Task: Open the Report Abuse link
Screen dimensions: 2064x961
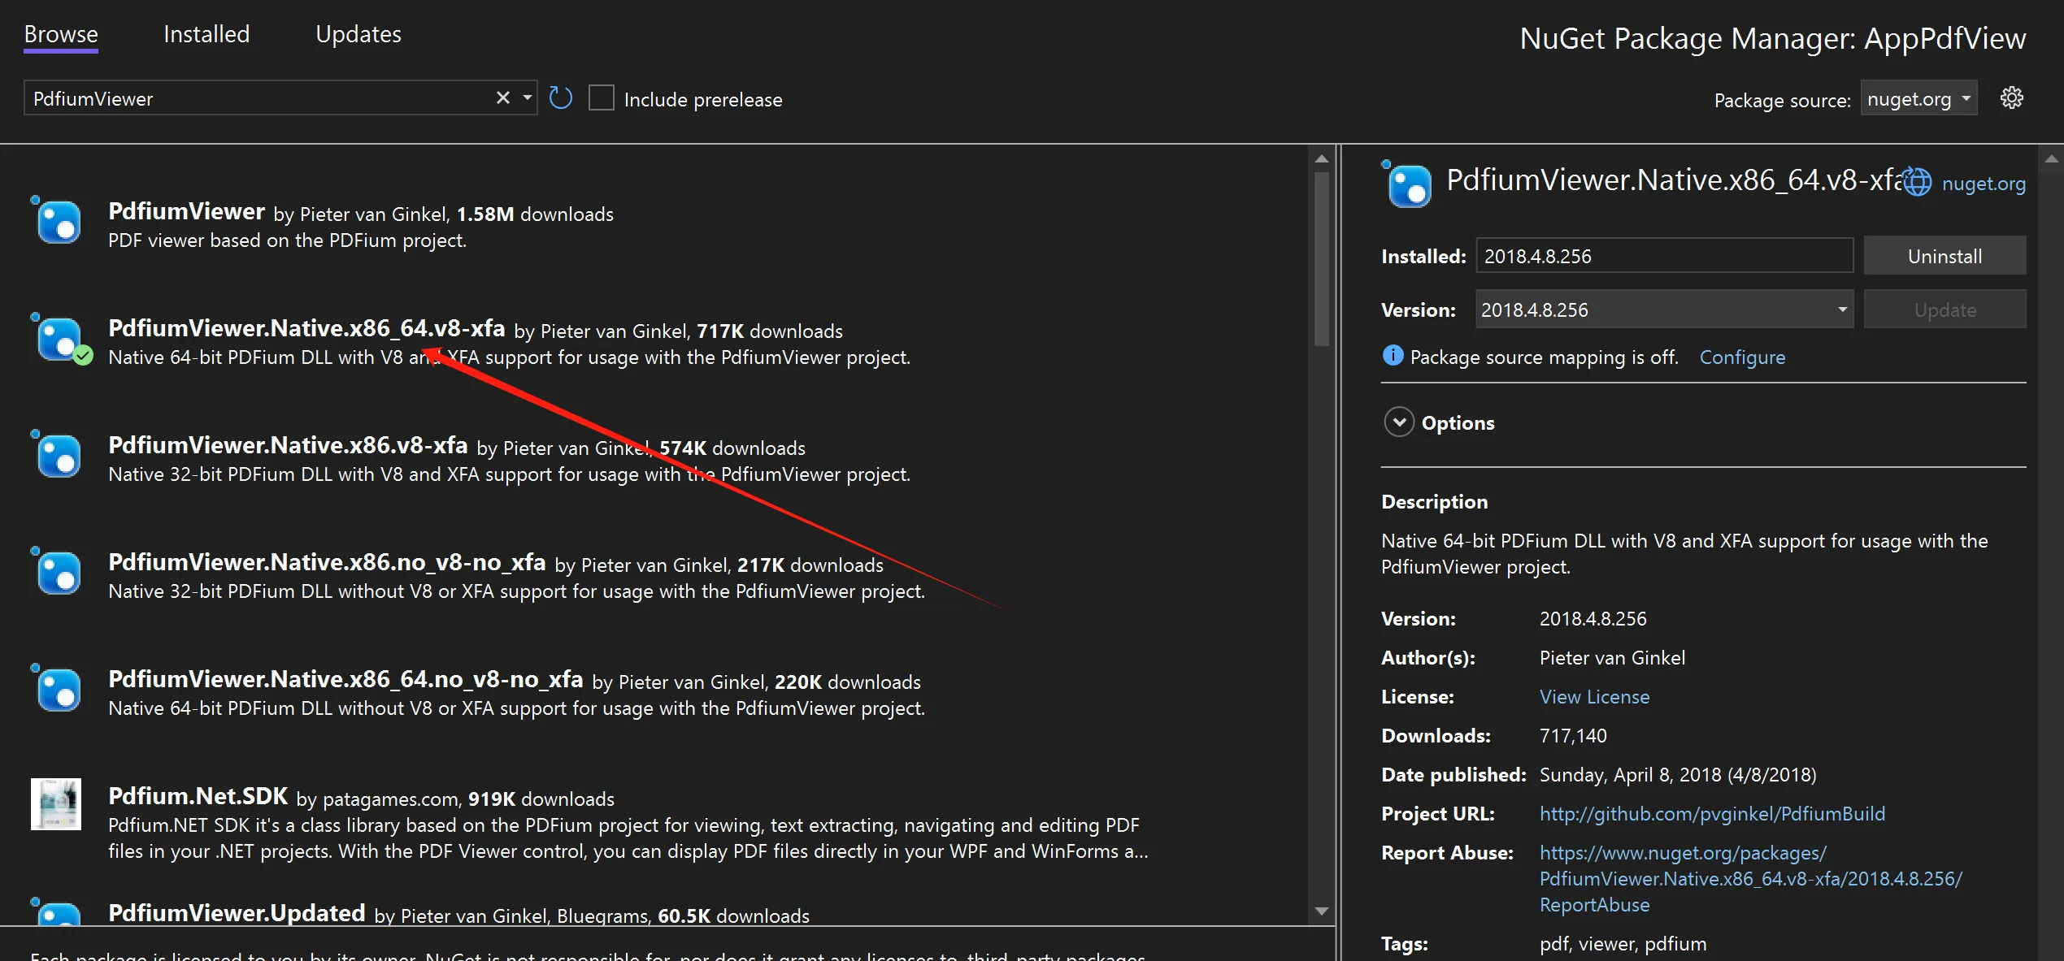Action: coord(1750,879)
